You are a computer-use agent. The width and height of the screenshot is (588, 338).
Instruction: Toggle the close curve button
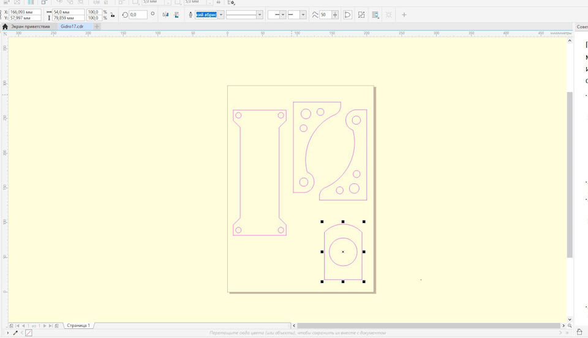tap(348, 15)
